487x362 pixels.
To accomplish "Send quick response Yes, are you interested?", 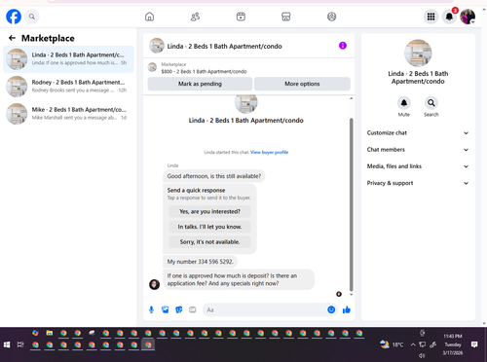I will point(209,211).
